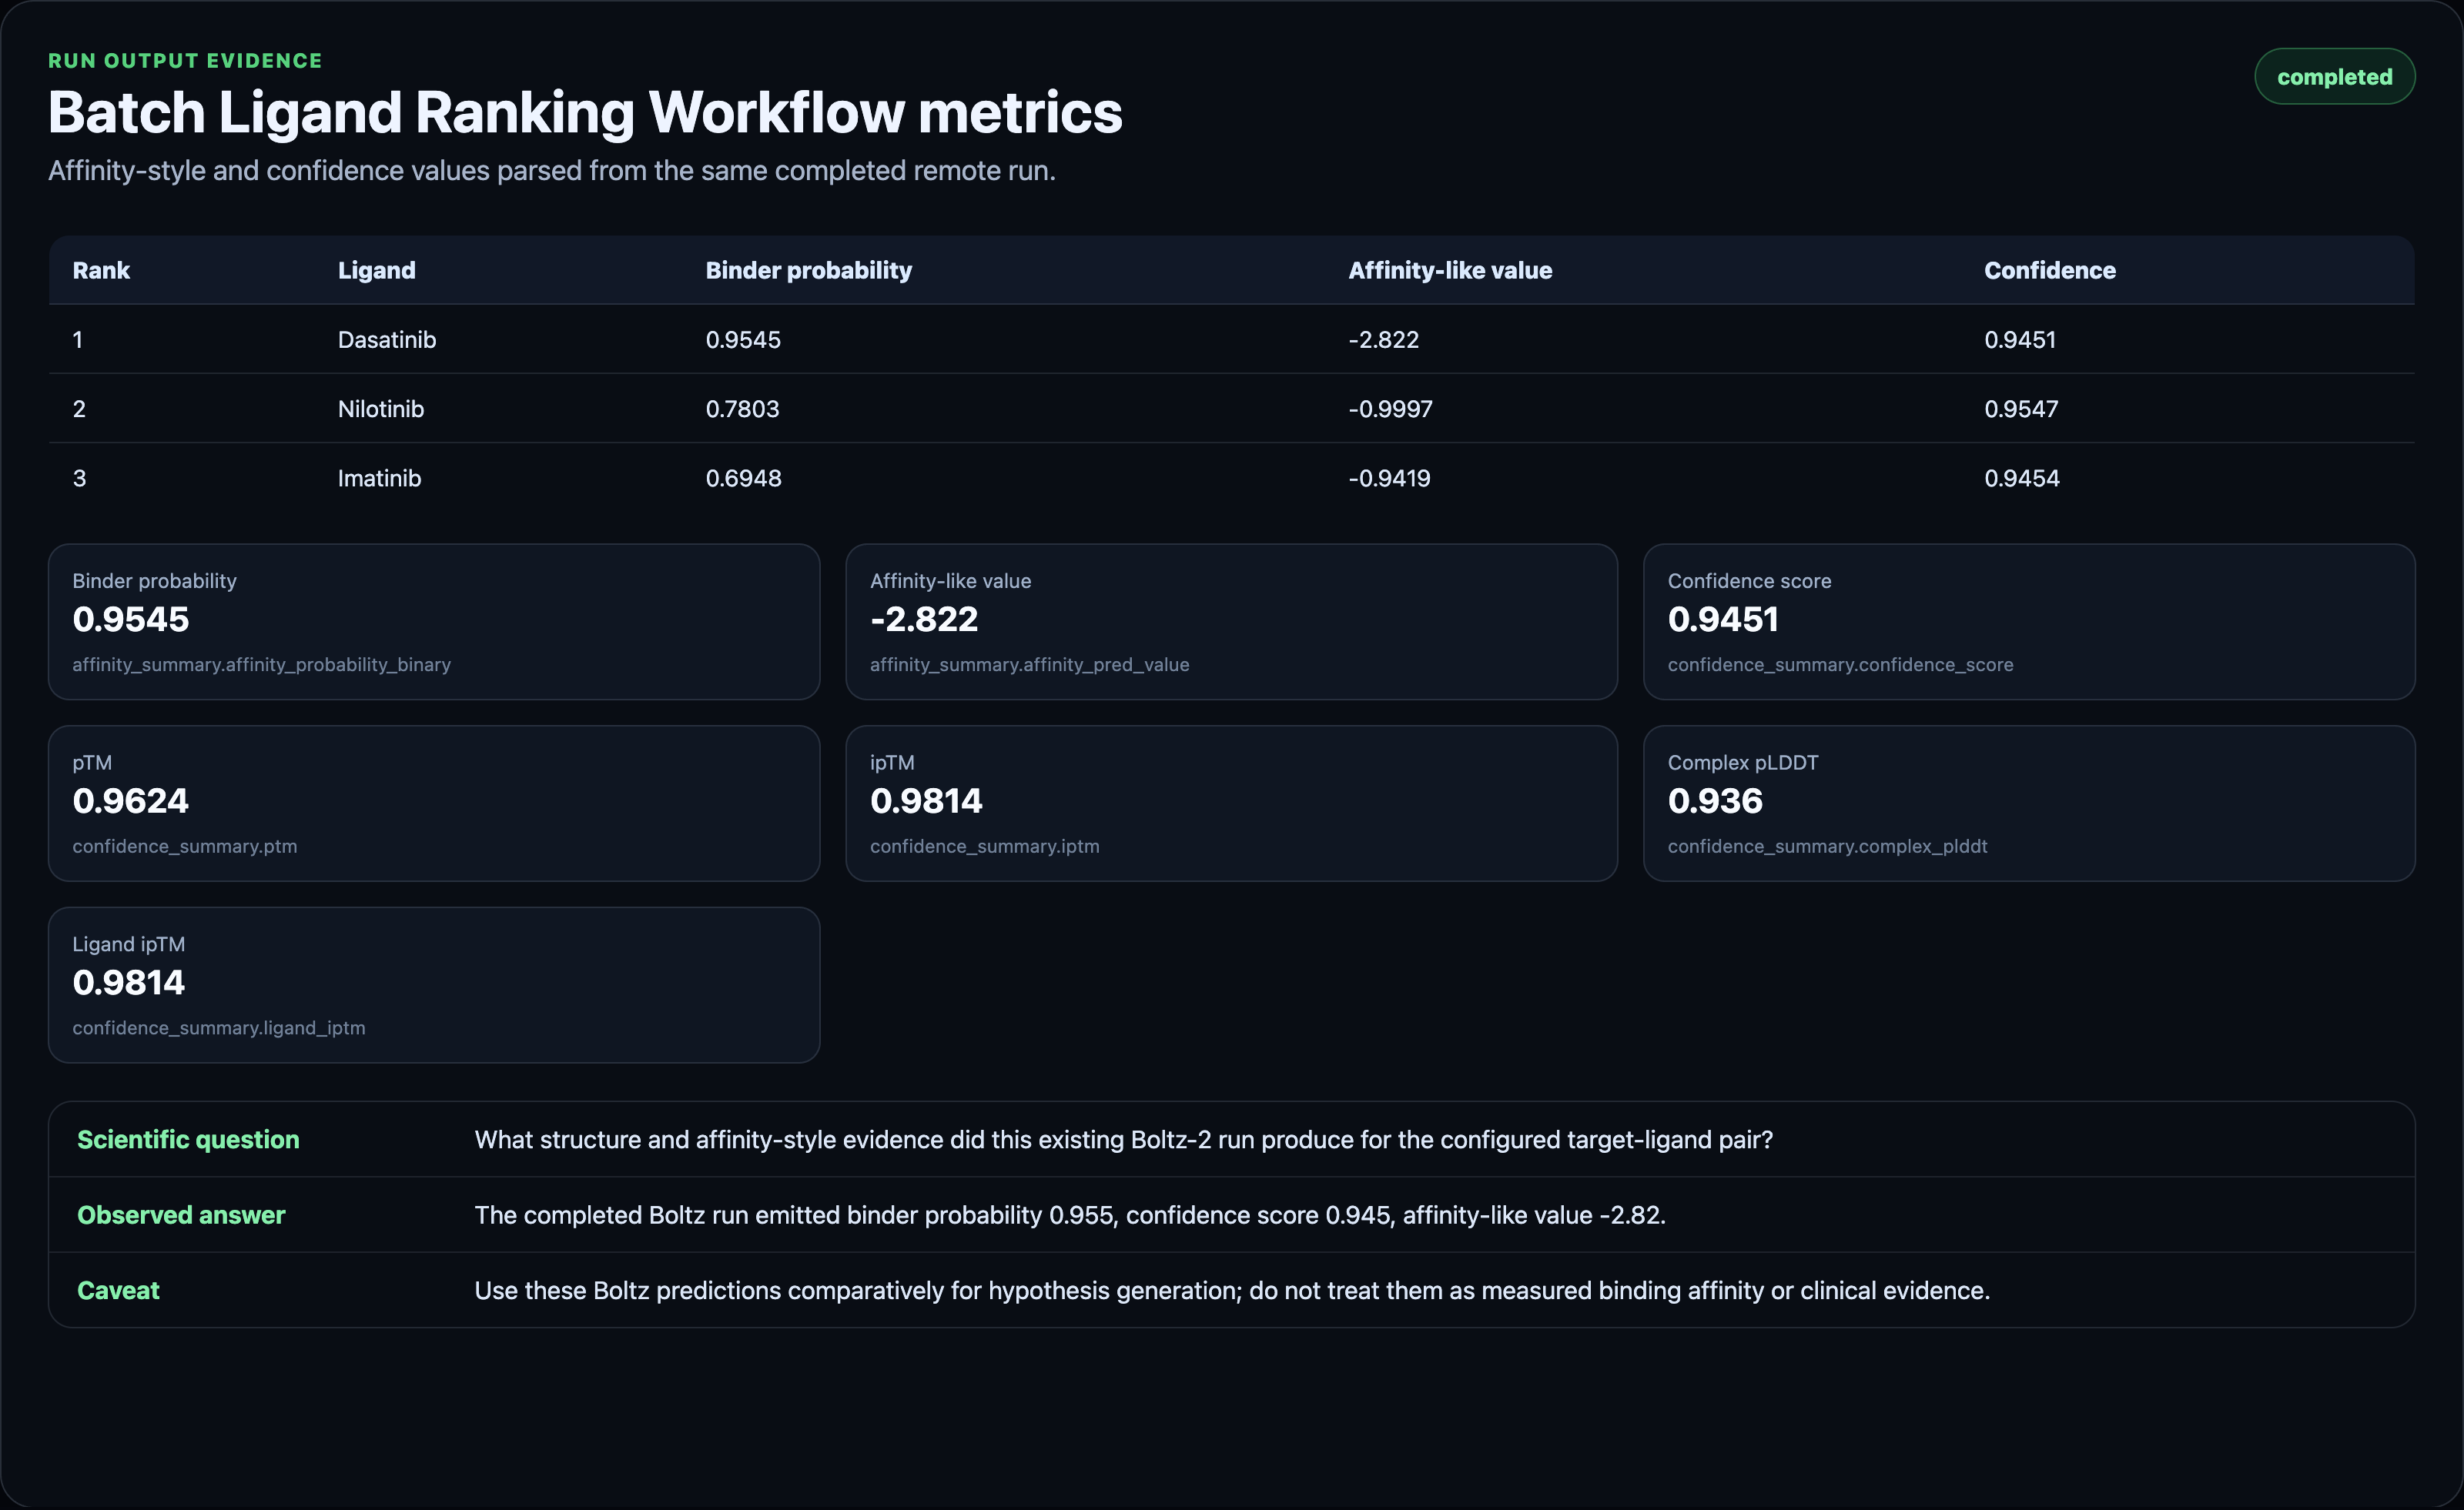The width and height of the screenshot is (2464, 1510).
Task: Open the Confidence score metric card
Action: 2029,622
